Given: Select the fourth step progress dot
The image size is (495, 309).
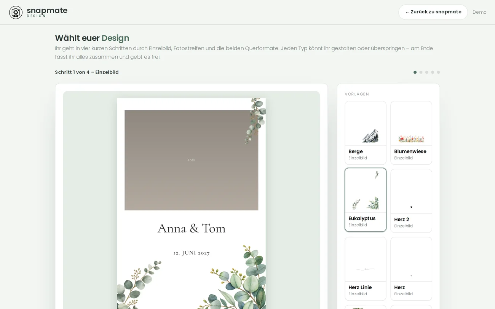Looking at the screenshot, I should tap(433, 72).
